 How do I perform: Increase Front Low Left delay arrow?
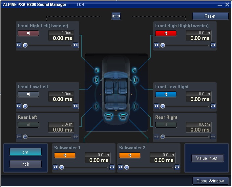click(75, 106)
